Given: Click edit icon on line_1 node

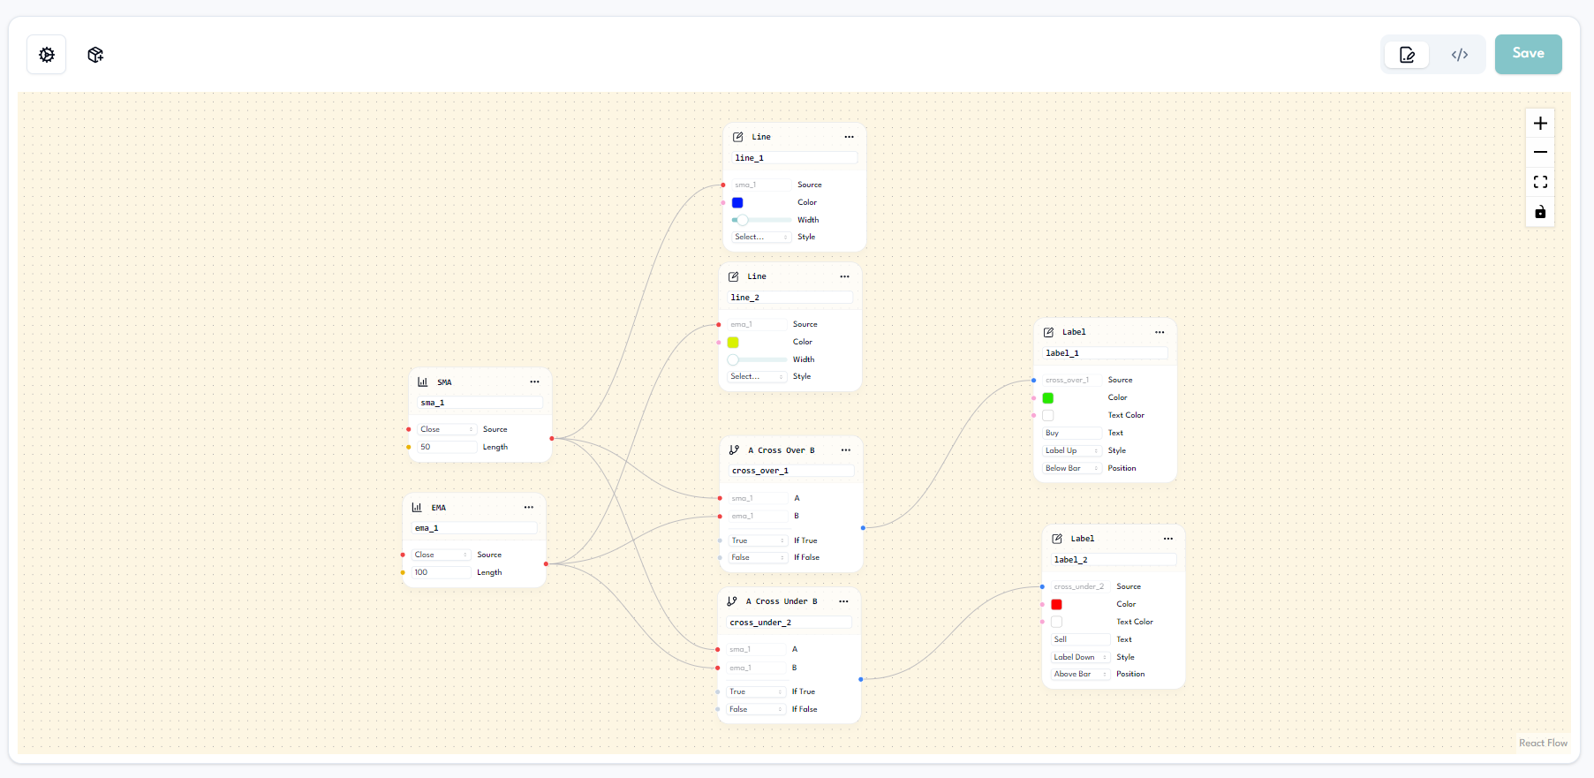Looking at the screenshot, I should (738, 137).
